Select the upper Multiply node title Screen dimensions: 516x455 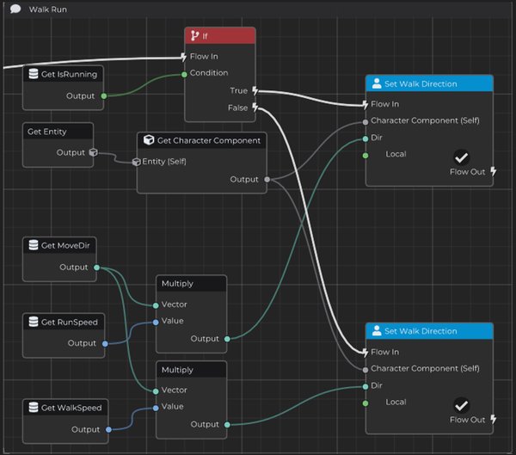(177, 284)
